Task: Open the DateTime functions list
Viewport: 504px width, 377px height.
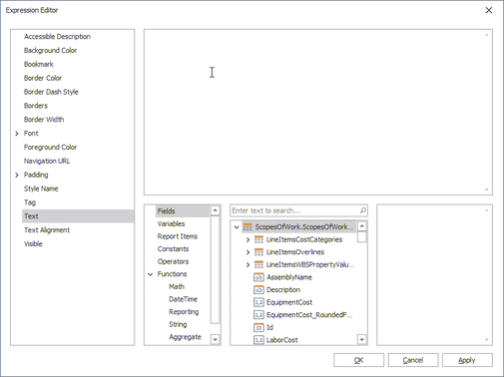Action: click(183, 299)
